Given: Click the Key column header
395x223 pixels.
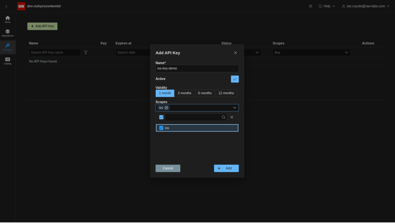Looking at the screenshot, I should 104,43.
